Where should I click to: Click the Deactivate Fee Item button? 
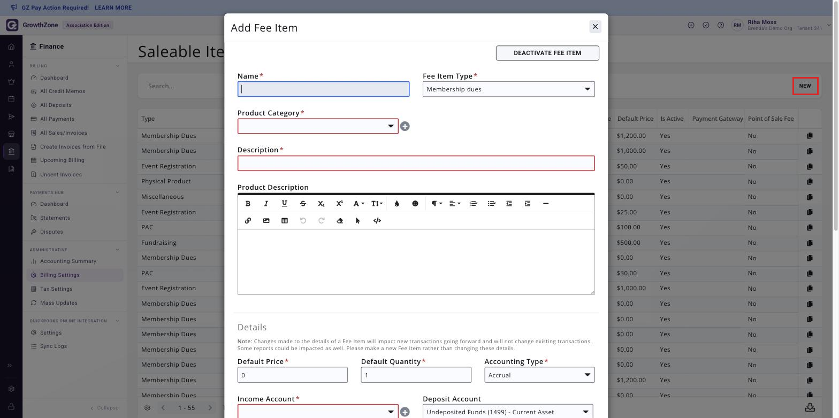(x=547, y=53)
